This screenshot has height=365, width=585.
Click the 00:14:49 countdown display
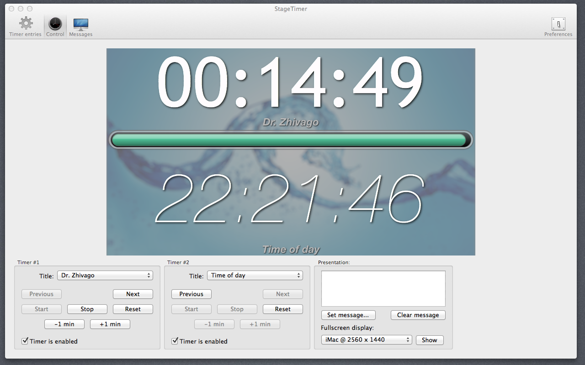point(290,82)
